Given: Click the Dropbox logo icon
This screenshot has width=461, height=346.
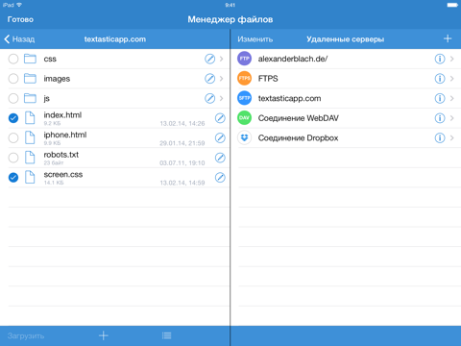Looking at the screenshot, I should [244, 137].
